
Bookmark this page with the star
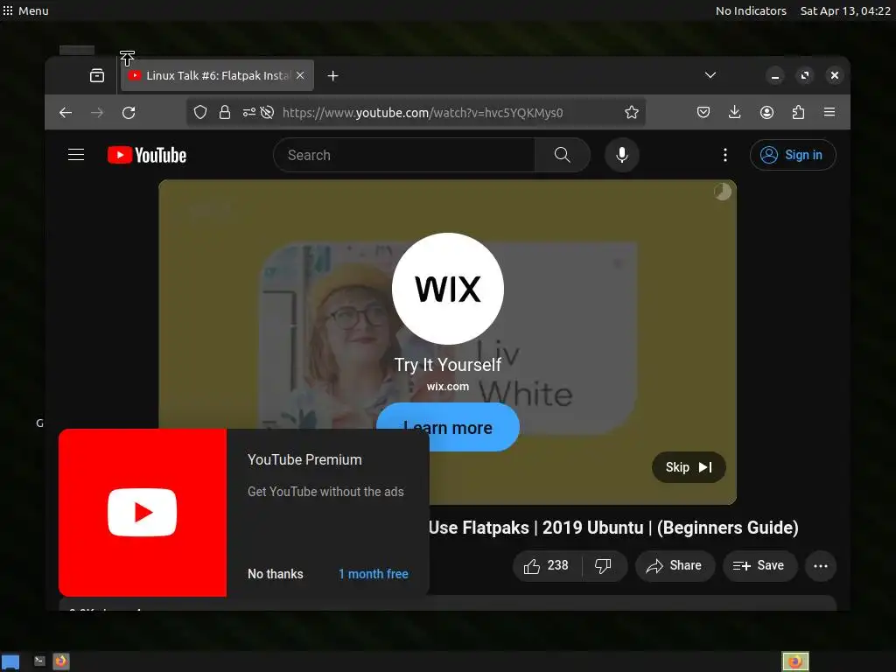click(632, 113)
